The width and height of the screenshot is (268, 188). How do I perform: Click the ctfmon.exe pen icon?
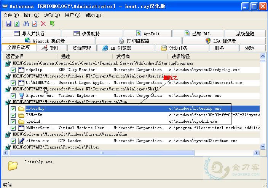click(21, 141)
